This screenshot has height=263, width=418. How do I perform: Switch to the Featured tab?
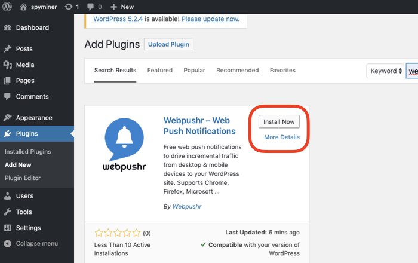160,70
